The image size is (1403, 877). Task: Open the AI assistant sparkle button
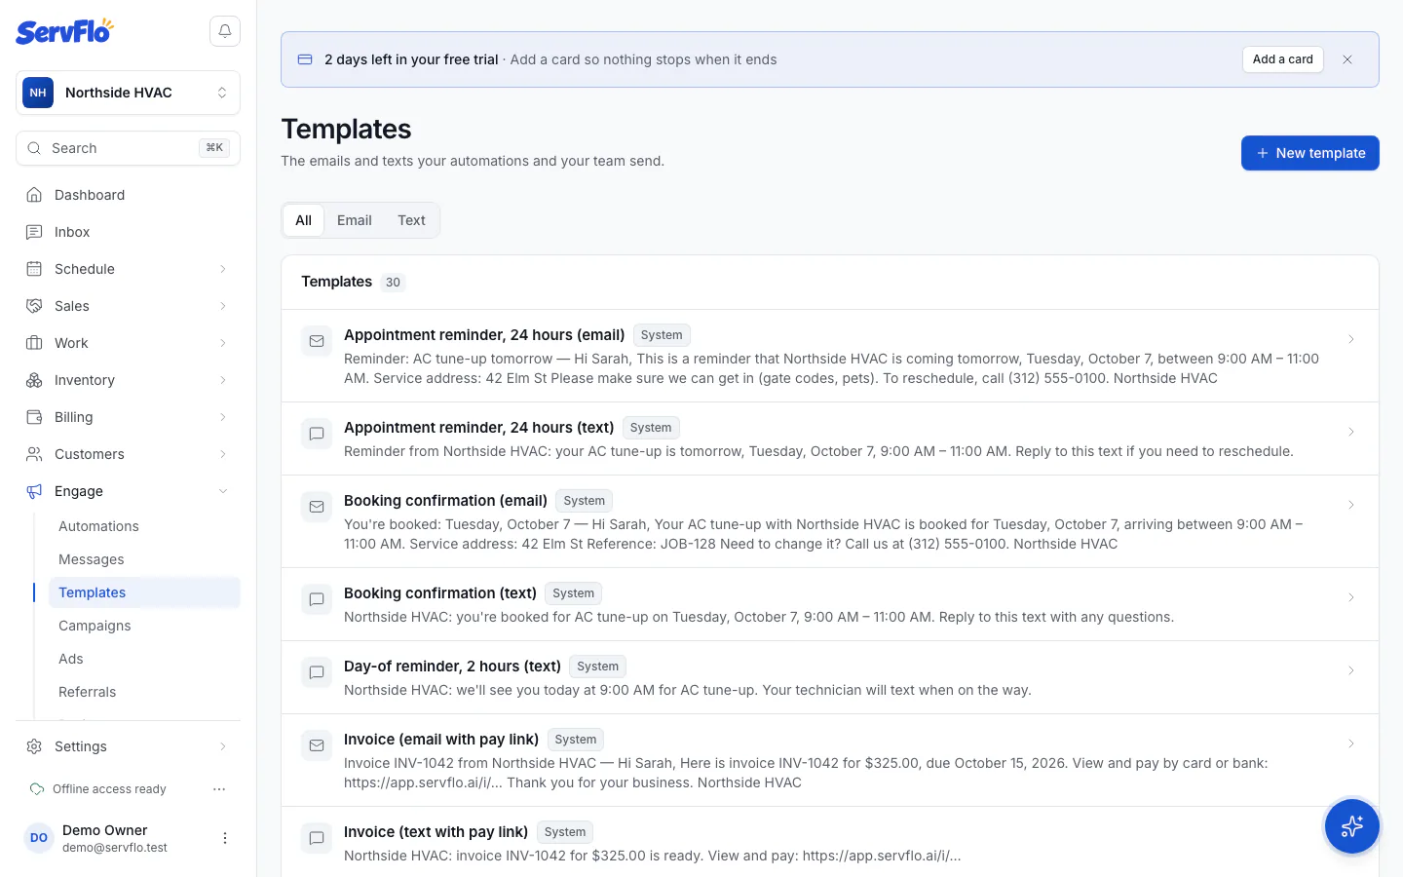pos(1351,826)
